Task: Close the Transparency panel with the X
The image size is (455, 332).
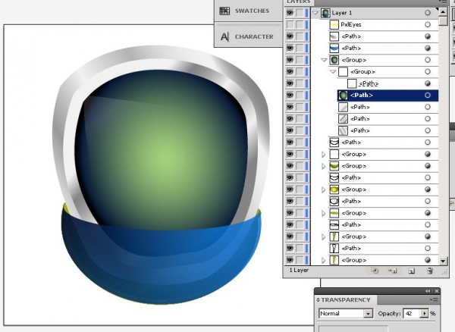Action: click(437, 291)
